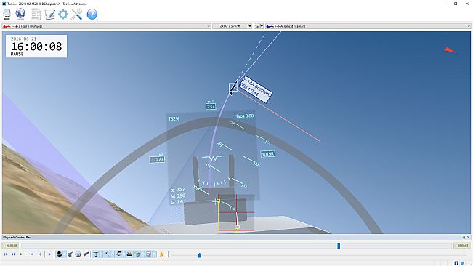Click the remaining time field at timeline end

click(x=462, y=246)
